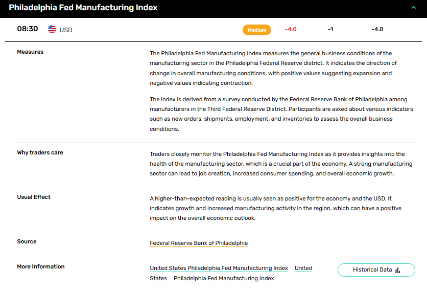
Task: Open United States Philadelphia Fed Manufacturing Index link
Action: [219, 268]
